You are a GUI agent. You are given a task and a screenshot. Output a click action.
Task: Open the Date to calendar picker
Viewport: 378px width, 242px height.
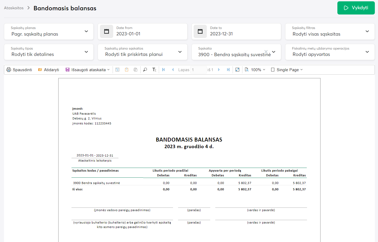pos(200,31)
